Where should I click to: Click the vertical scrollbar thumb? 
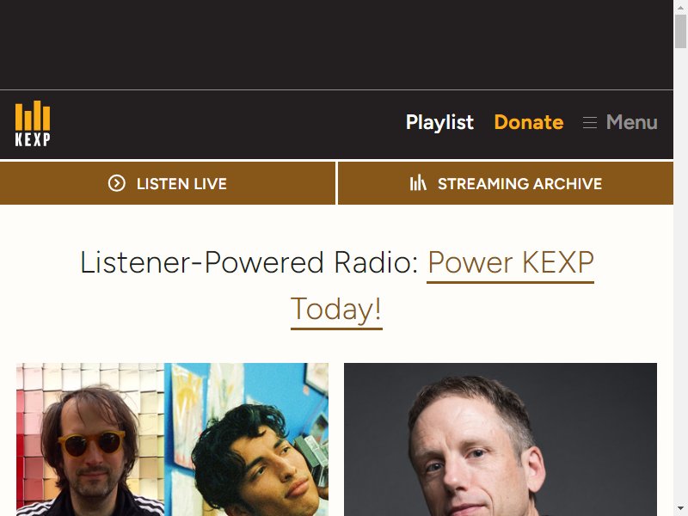[680, 31]
